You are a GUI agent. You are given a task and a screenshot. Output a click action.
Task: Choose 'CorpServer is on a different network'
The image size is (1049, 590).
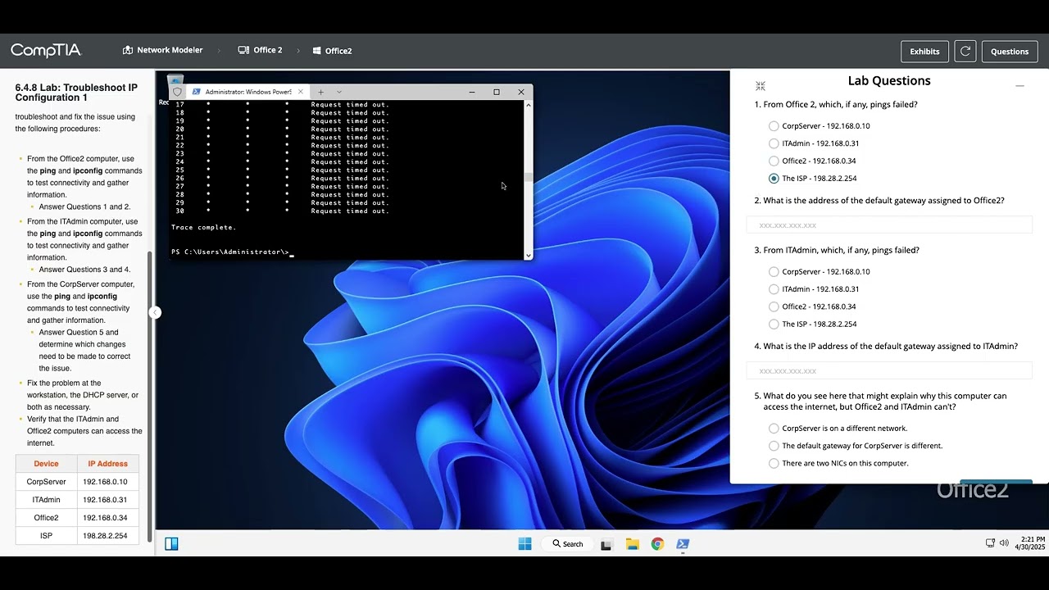point(774,428)
